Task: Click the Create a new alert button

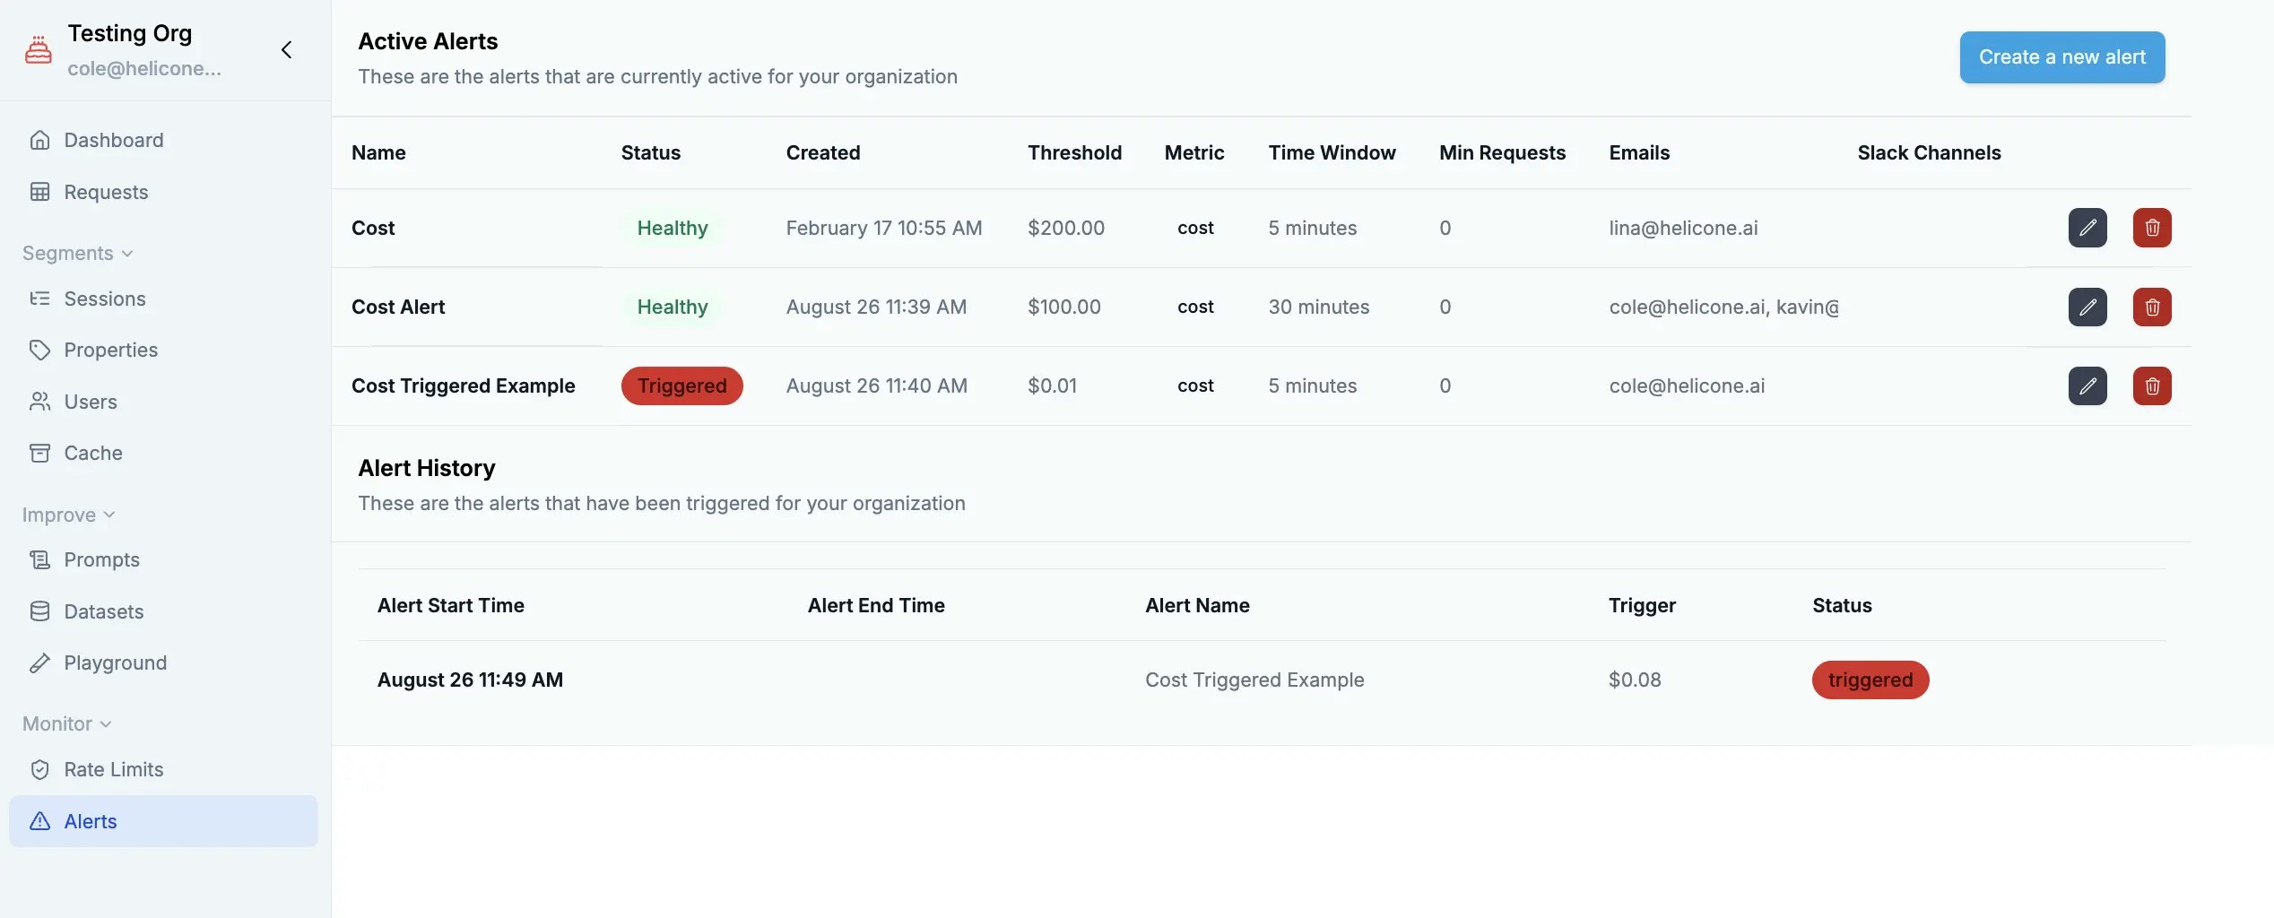Action: pos(2061,56)
